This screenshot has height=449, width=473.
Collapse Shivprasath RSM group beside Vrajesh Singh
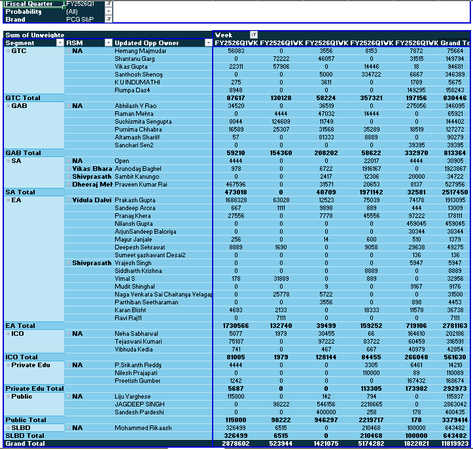pyautogui.click(x=69, y=263)
